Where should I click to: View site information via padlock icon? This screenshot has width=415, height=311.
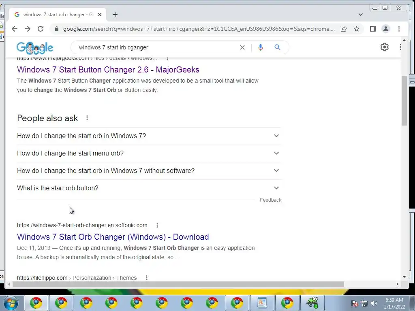(56, 29)
